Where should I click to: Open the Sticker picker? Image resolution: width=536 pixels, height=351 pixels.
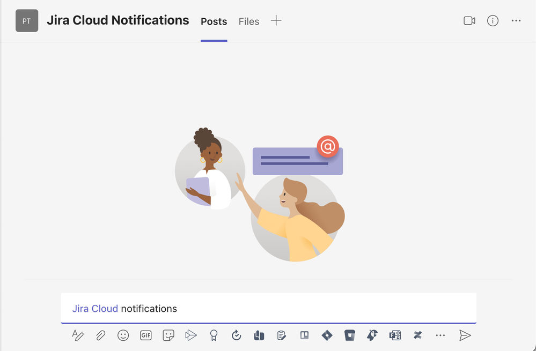(x=168, y=335)
